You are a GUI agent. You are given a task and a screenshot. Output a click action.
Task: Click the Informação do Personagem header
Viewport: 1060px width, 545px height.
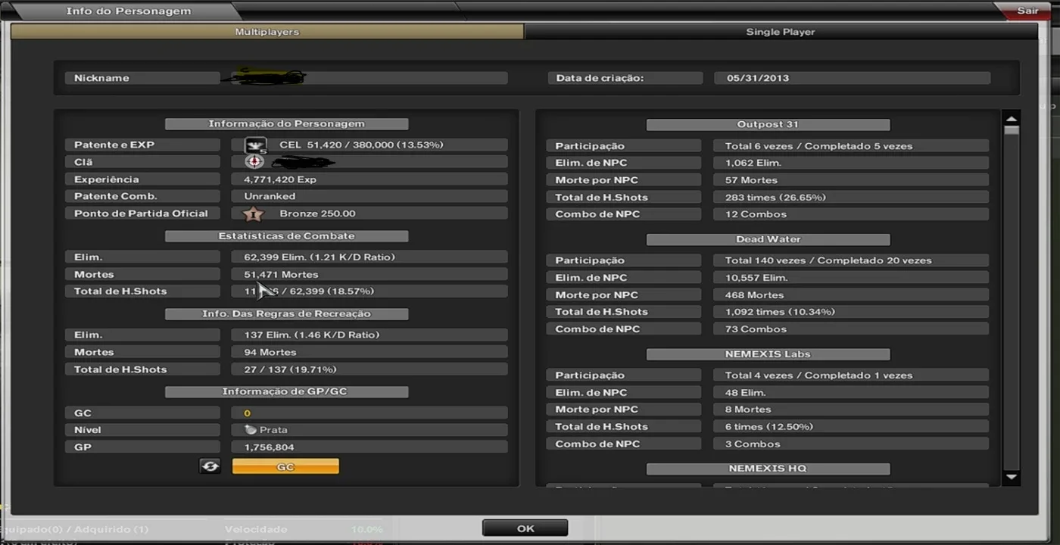tap(286, 124)
